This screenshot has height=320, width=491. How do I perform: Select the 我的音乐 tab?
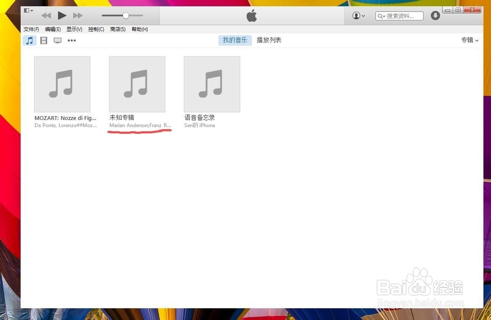tap(235, 40)
